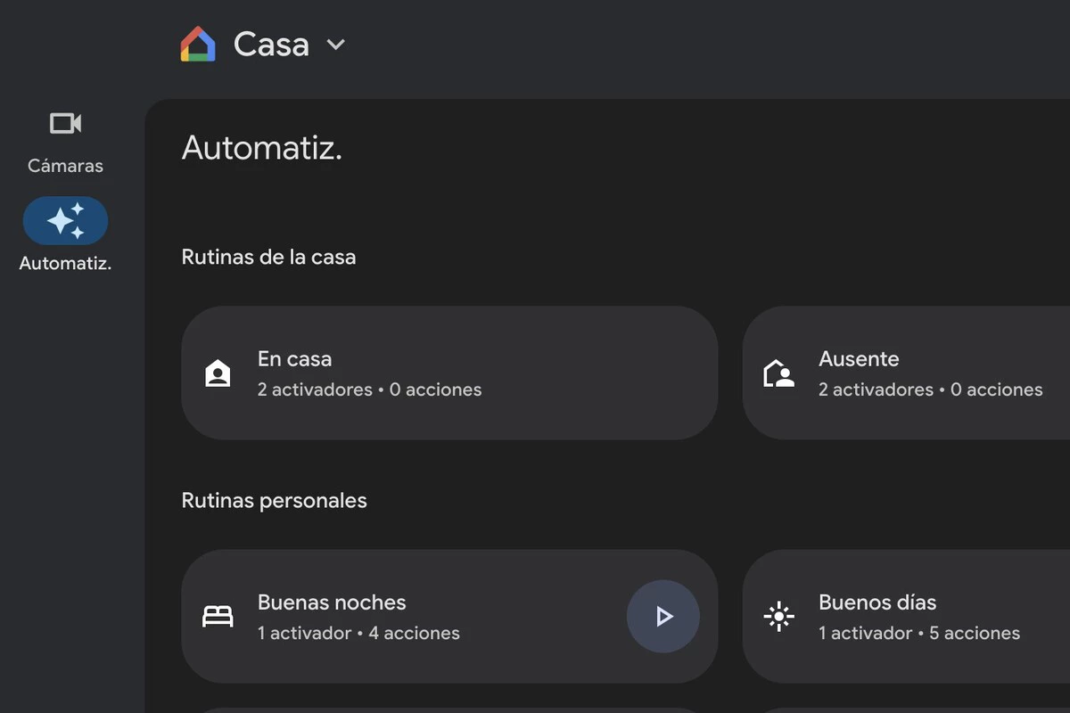Expand the chevron next to Casa

pos(335,45)
